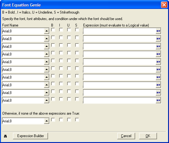This screenshot has height=143, width=169.
Task: Click the binoculars icon beside Expression Builder
Action: (x=6, y=136)
